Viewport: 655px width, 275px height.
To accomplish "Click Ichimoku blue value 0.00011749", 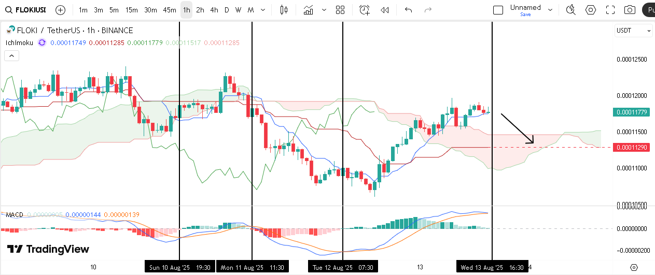I will [x=68, y=42].
